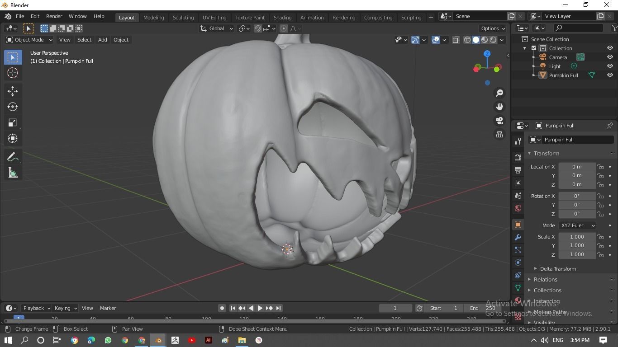Hide the Light in outliner
Screen dimensions: 618x347
point(610,66)
